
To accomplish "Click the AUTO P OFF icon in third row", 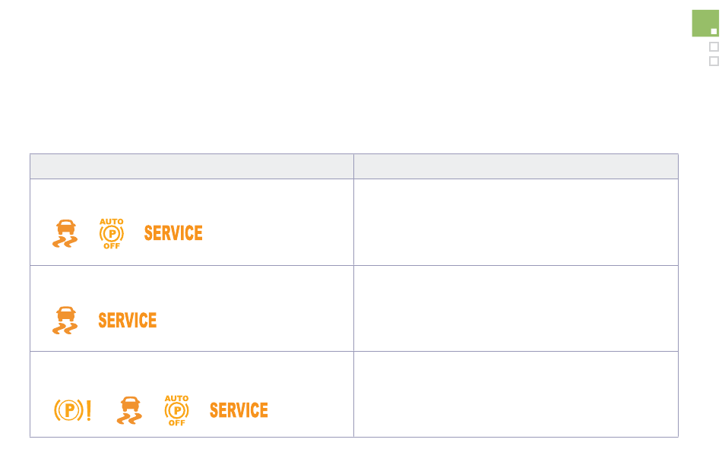I will (x=177, y=410).
